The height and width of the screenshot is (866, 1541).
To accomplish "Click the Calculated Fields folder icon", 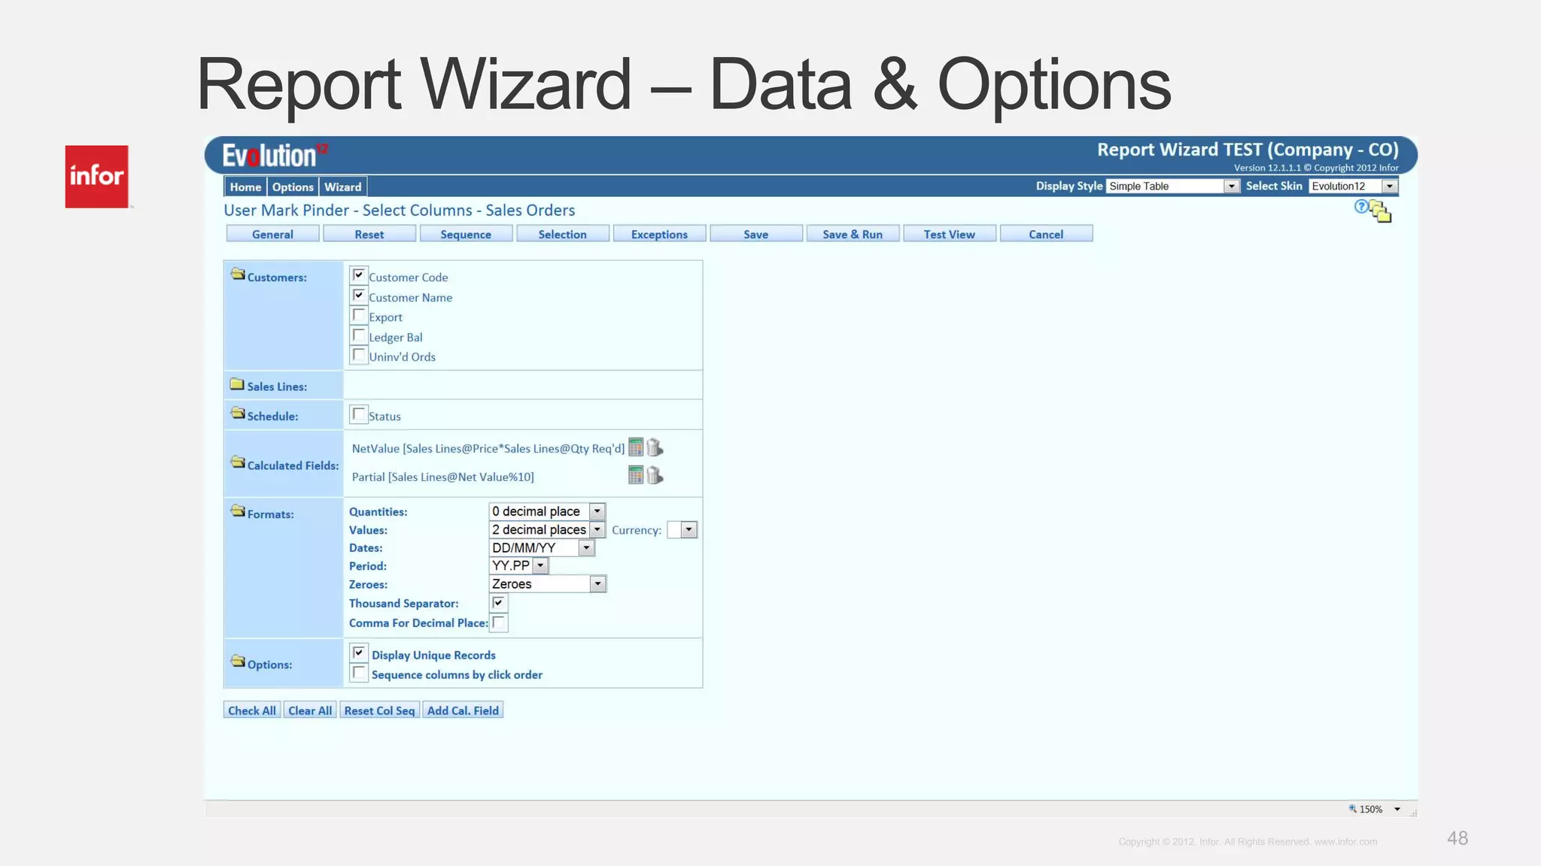I will click(x=238, y=462).
